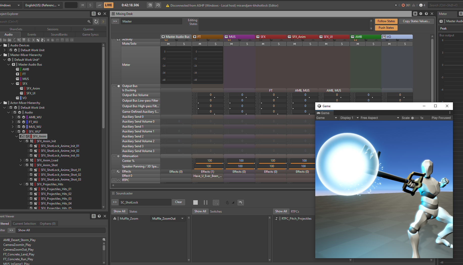The image size is (463, 265).
Task: Click the Push States button
Action: [386, 28]
